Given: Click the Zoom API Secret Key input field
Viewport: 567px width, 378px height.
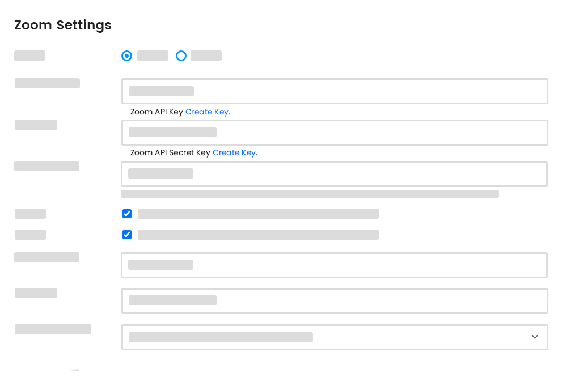Looking at the screenshot, I should tap(334, 132).
